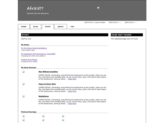The image size is (164, 123).
Task: Click 'I have superior taste' caption
Action: click(x=28, y=50)
